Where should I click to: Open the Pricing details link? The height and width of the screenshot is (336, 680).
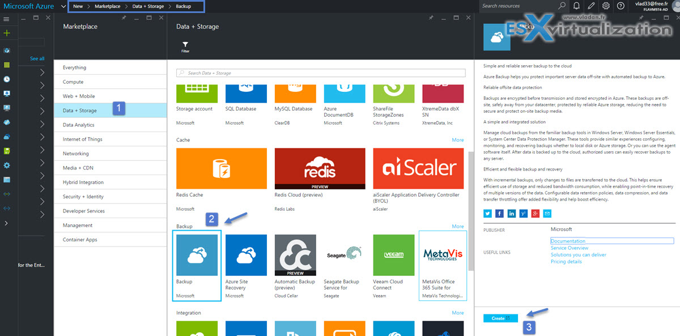tap(566, 262)
